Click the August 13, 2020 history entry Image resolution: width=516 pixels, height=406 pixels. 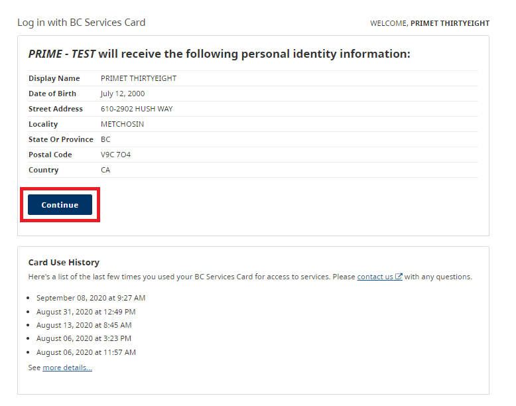[x=84, y=325]
